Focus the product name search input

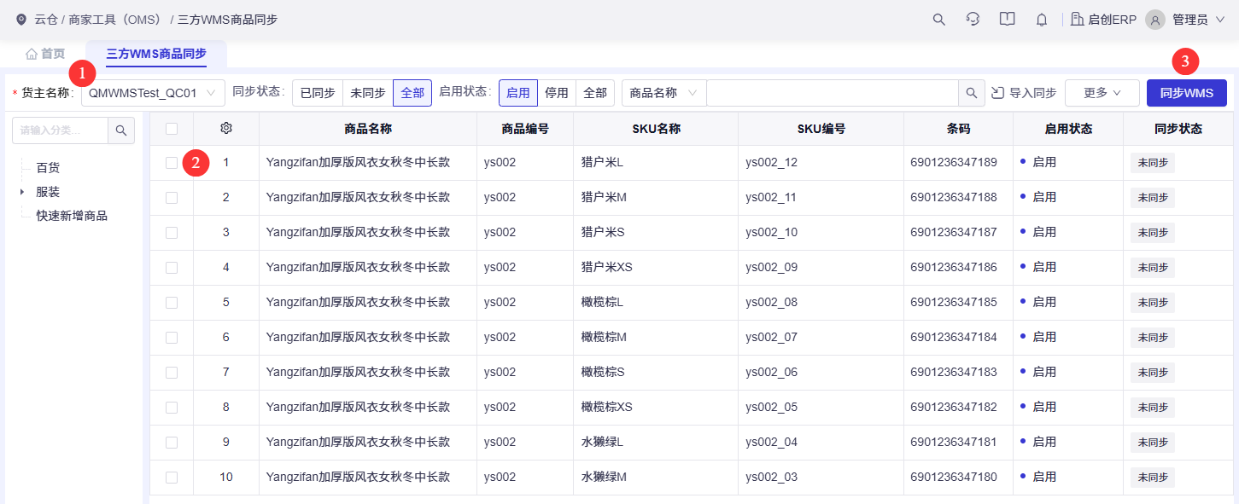click(833, 93)
